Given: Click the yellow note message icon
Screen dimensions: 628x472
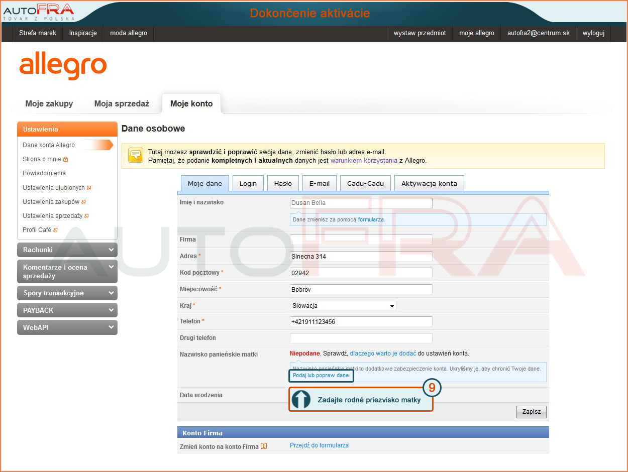Looking at the screenshot, I should click(x=136, y=155).
